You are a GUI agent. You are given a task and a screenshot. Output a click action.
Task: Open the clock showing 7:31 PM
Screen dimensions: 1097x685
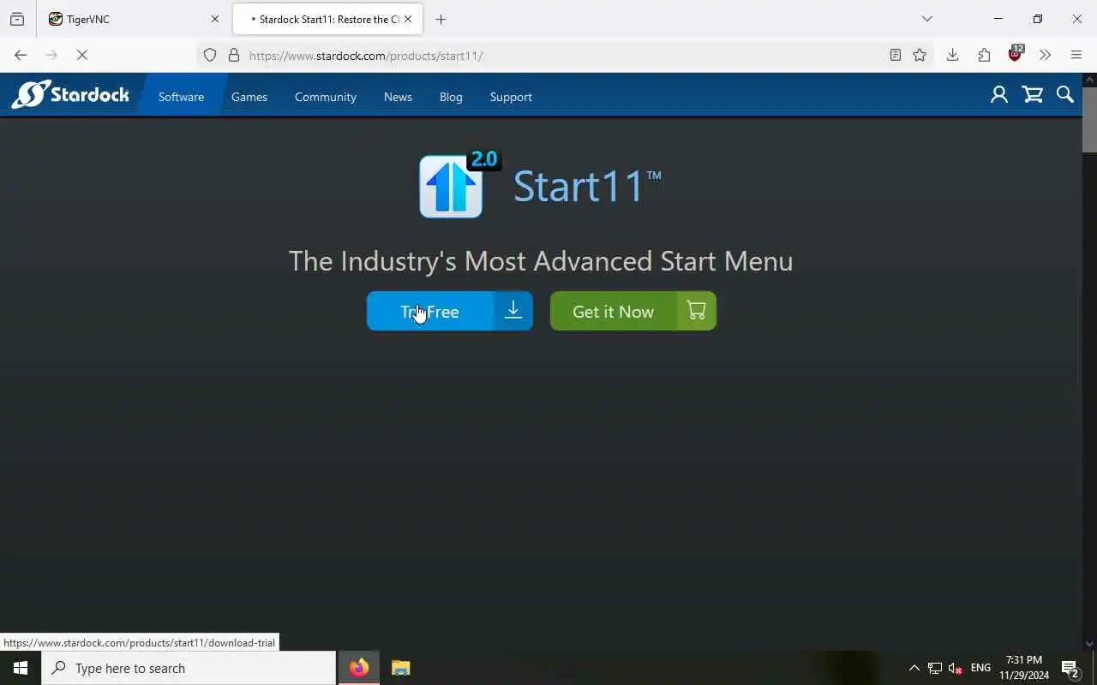pos(1024,668)
